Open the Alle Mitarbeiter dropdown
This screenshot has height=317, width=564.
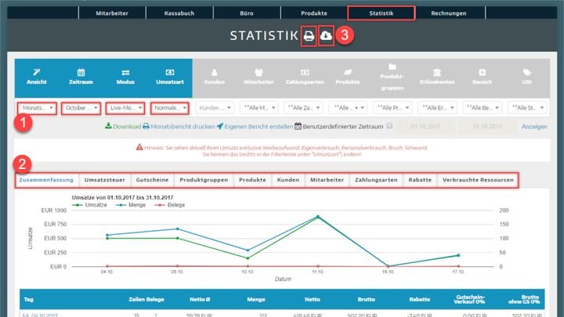[259, 108]
